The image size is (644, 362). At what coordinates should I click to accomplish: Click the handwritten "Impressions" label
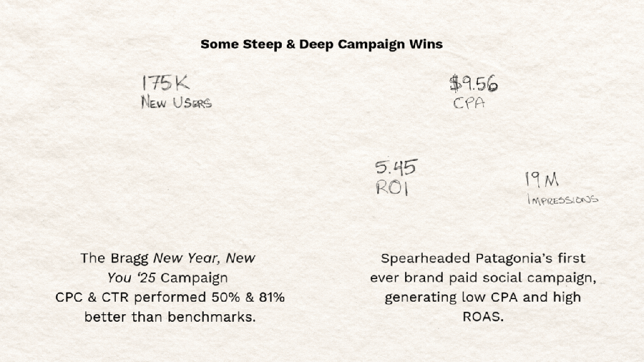562,200
